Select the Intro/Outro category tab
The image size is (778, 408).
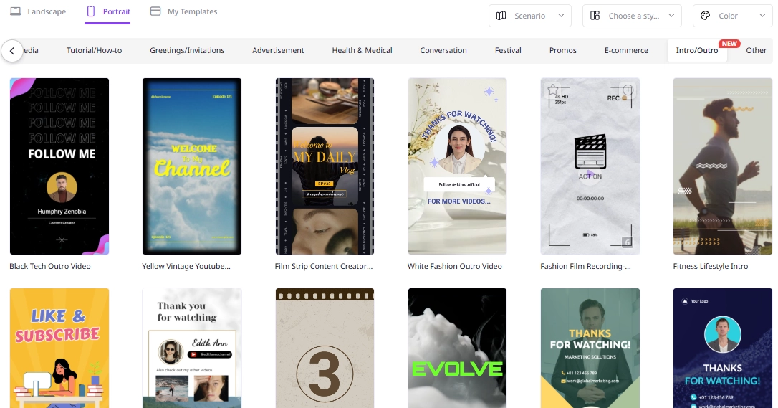tap(696, 50)
